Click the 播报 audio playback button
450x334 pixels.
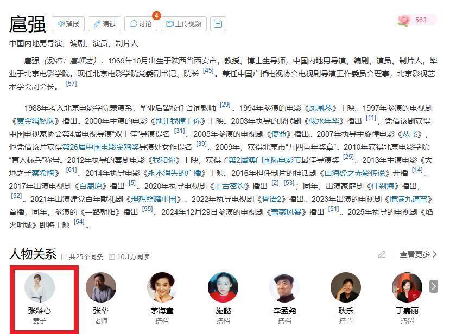[x=68, y=24]
